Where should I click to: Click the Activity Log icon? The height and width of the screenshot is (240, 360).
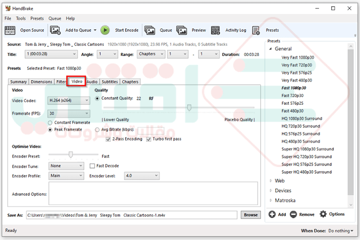[215, 30]
